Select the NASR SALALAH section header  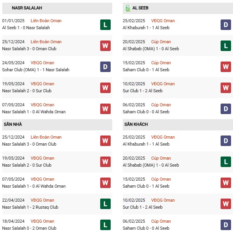(x=57, y=8)
